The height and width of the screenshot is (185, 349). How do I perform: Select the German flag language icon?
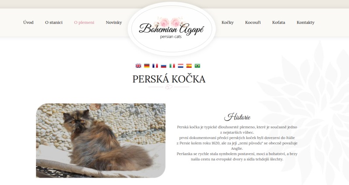tap(147, 66)
